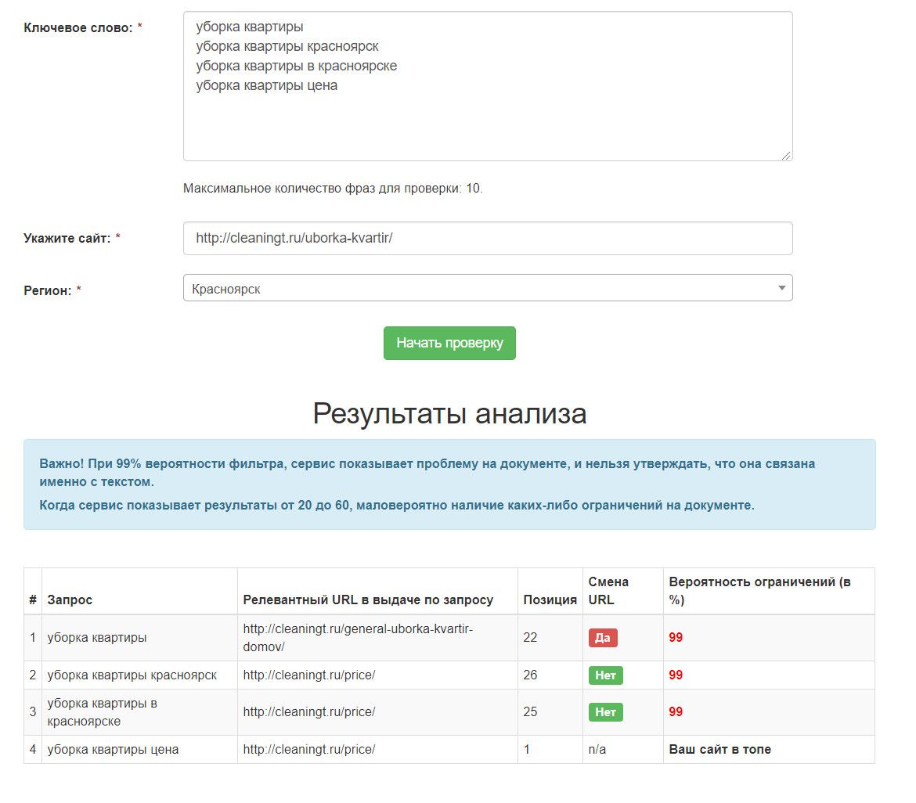Click the Смена URL column header
Image resolution: width=916 pixels, height=803 pixels.
coord(608,591)
